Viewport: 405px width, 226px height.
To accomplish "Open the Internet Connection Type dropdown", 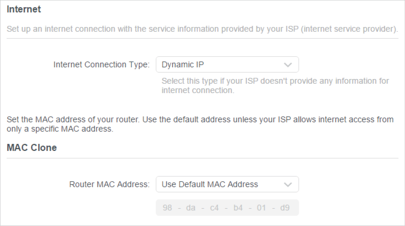I will [227, 65].
